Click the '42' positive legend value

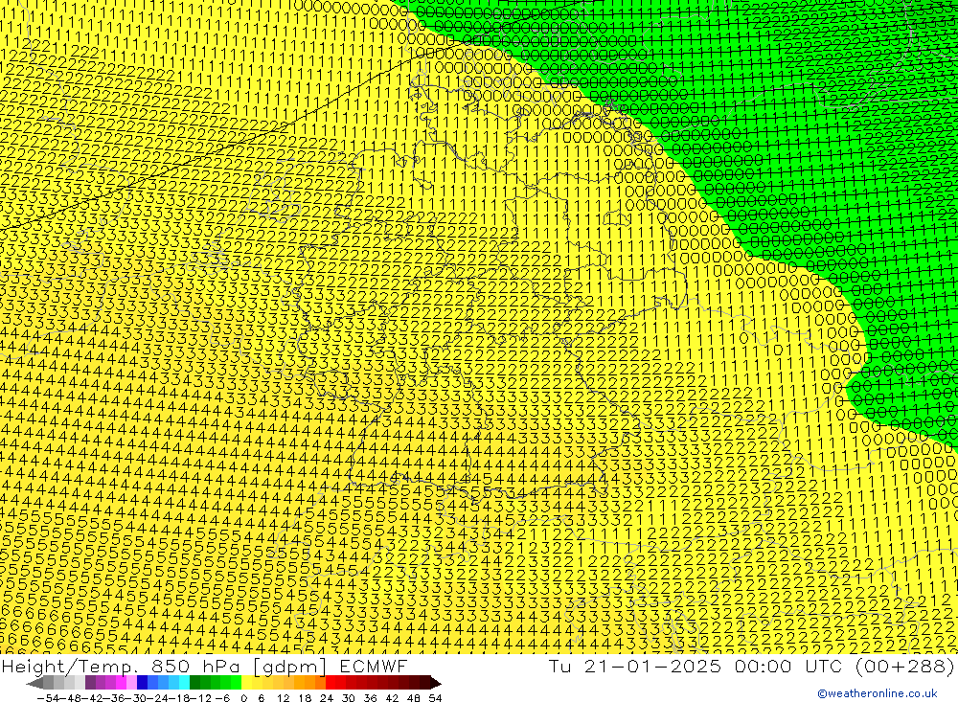click(x=392, y=698)
